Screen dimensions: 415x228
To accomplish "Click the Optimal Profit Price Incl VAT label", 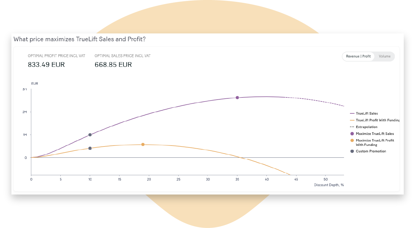I will point(56,56).
